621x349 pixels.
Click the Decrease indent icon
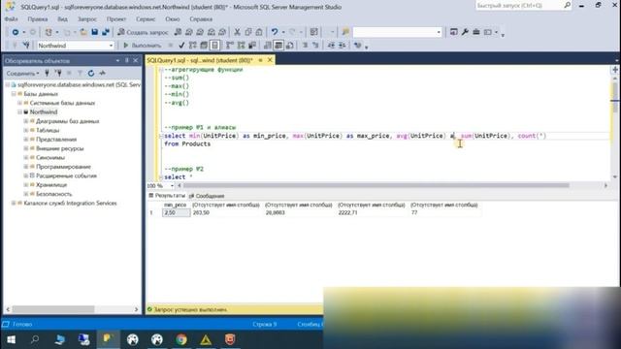tap(331, 46)
